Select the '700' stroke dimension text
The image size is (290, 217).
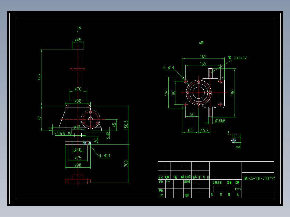126,164
